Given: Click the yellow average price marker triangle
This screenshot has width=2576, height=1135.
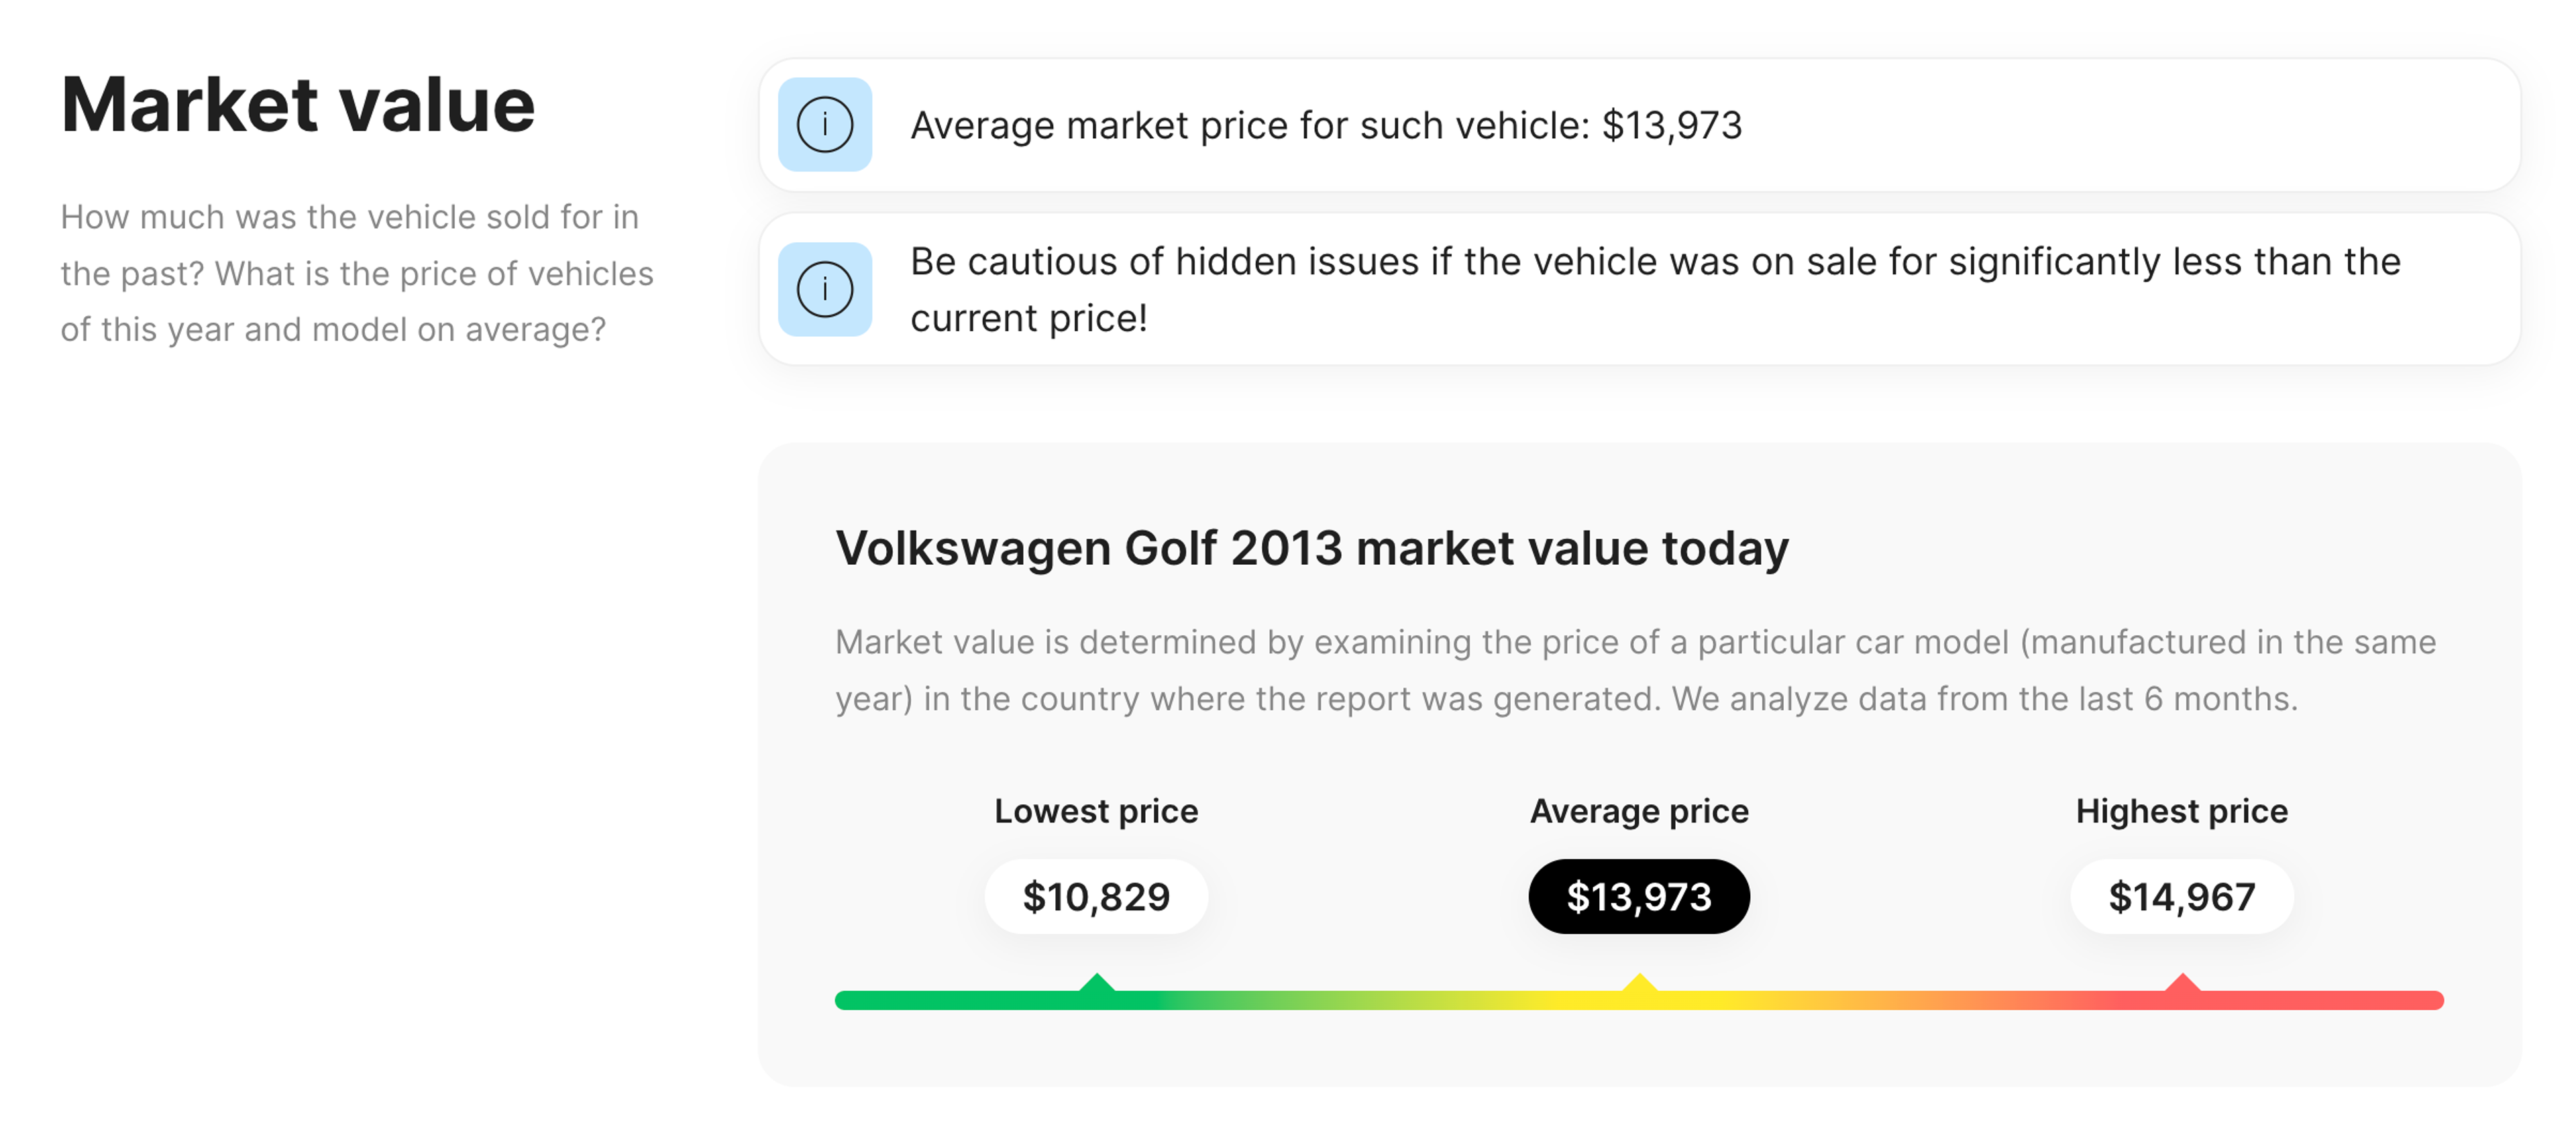Looking at the screenshot, I should (x=1639, y=983).
